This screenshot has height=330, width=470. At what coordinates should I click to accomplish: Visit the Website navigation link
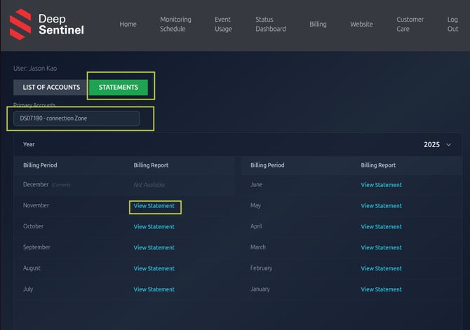tap(361, 24)
